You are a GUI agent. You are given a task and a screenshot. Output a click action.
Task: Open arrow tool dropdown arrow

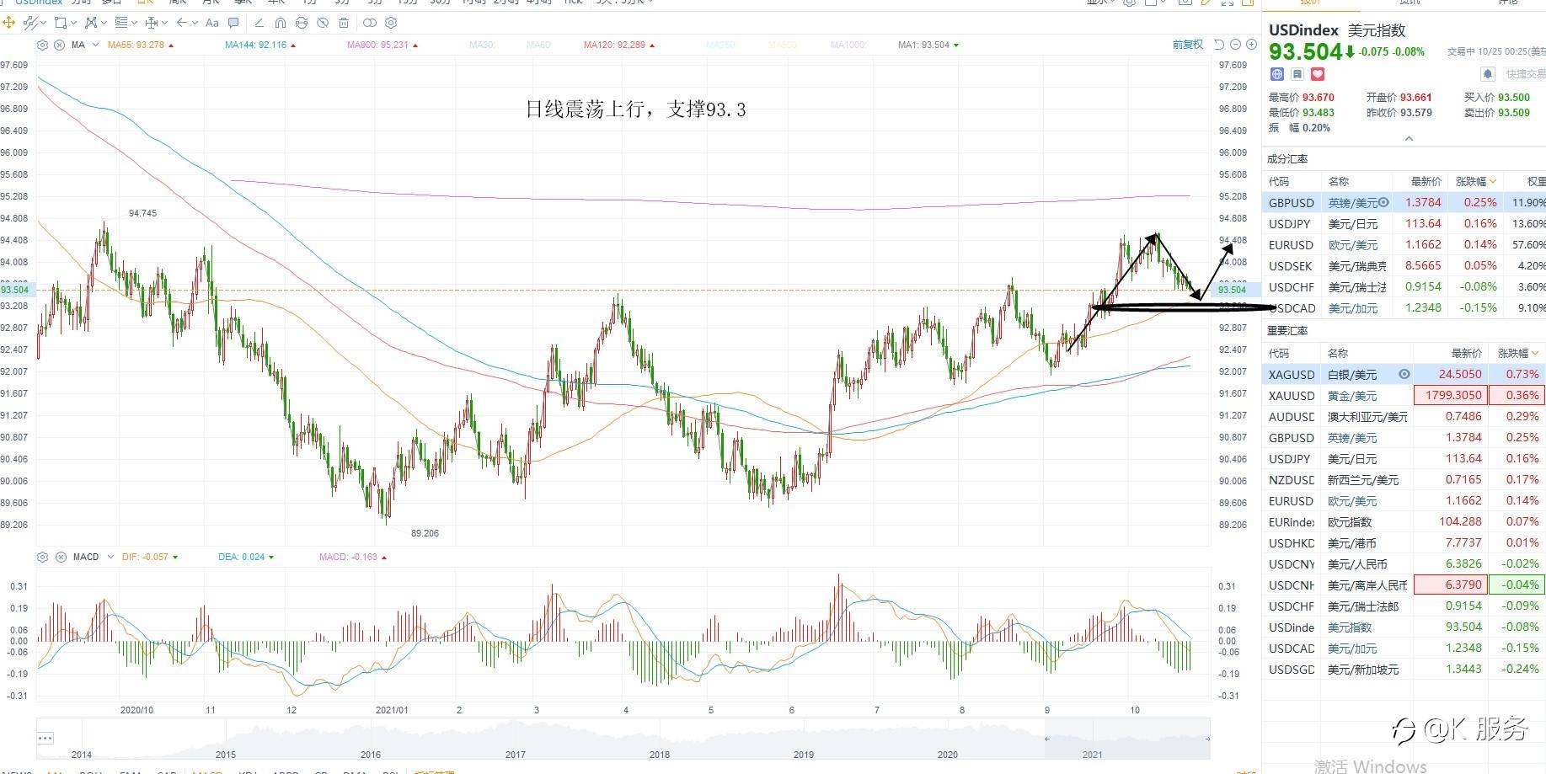[195, 23]
